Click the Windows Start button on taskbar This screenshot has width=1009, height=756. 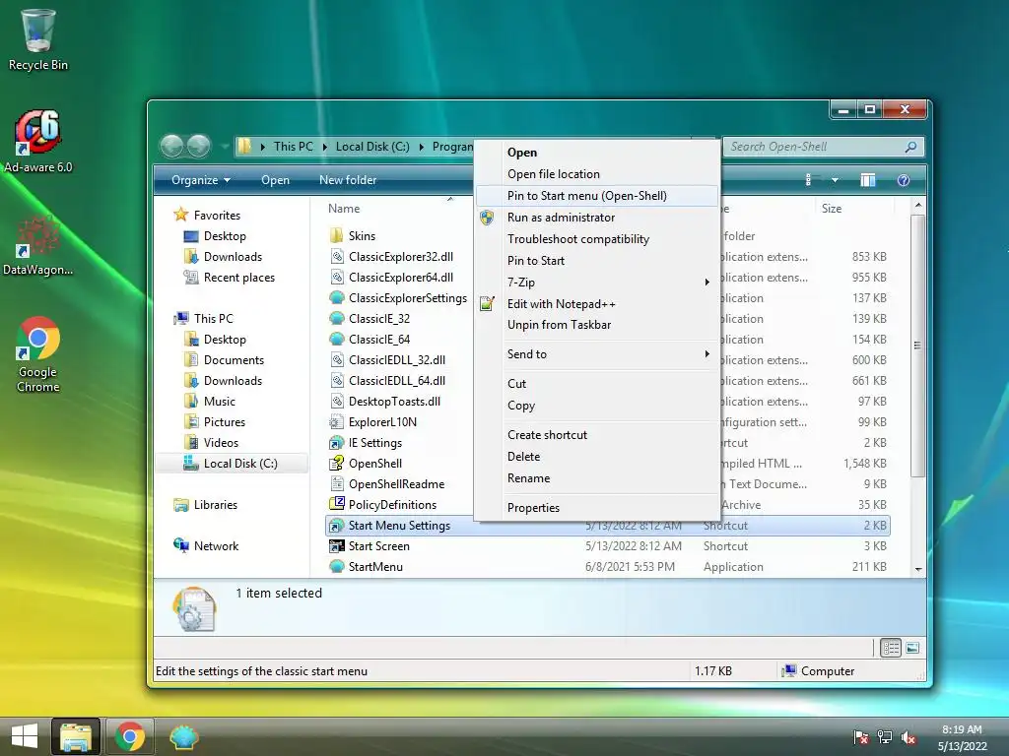click(x=25, y=736)
